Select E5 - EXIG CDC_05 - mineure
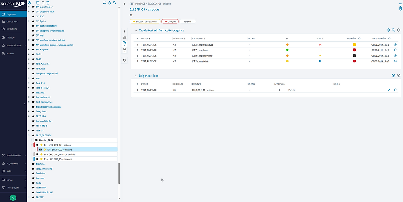The height and width of the screenshot is (202, 403). 76,159
